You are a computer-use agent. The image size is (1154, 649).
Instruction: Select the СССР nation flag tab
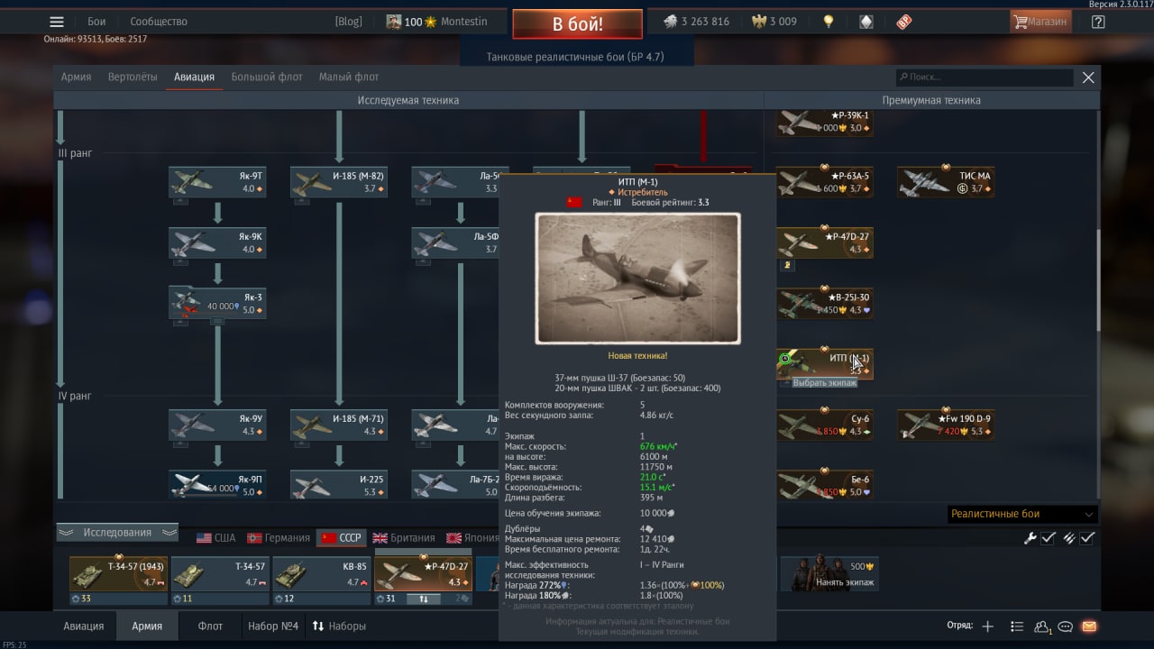(341, 538)
